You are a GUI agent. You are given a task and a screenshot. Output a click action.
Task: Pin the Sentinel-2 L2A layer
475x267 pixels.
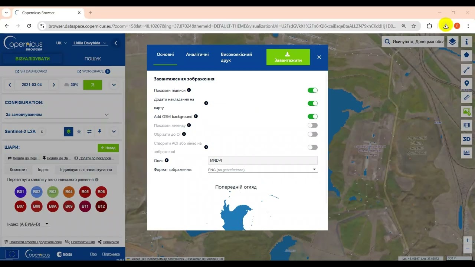(99, 131)
